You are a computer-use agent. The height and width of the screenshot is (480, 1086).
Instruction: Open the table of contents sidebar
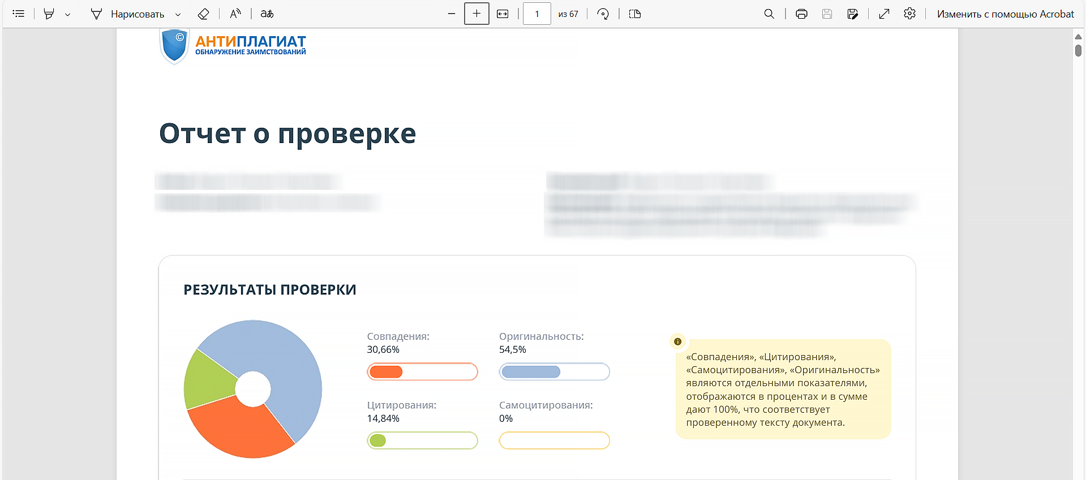coord(19,14)
